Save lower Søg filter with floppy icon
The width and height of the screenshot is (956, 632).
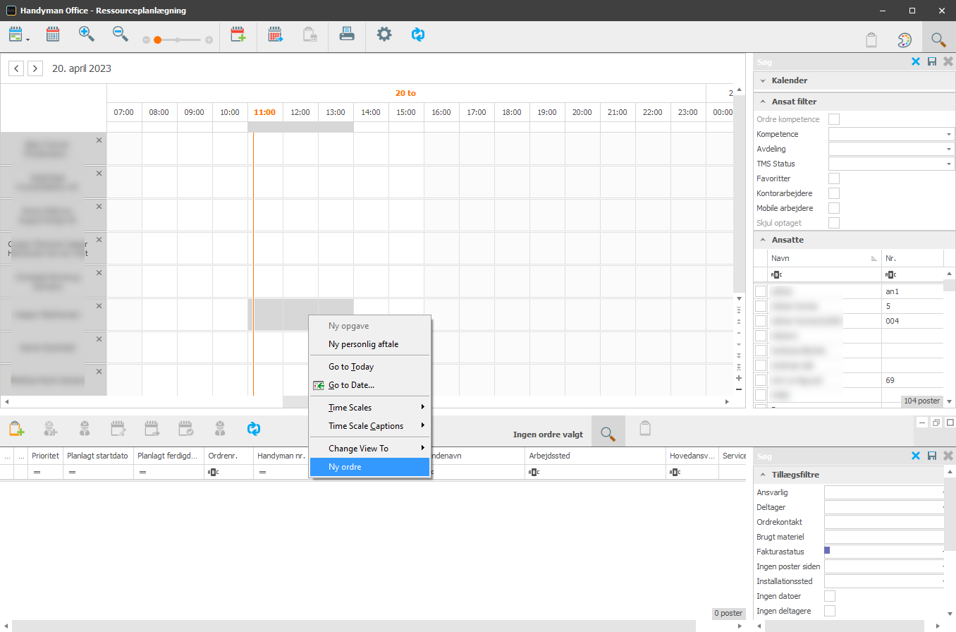coord(932,456)
